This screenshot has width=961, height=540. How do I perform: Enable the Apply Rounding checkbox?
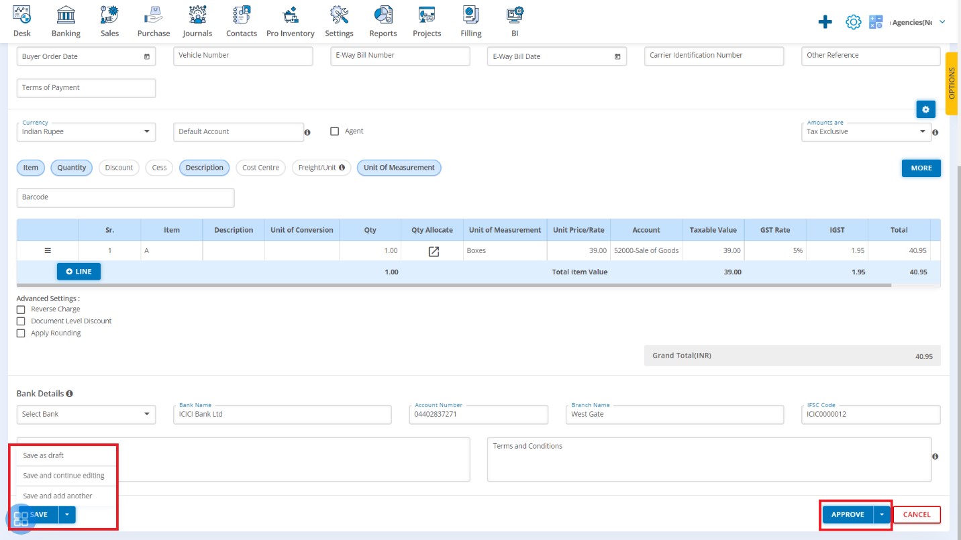(21, 333)
